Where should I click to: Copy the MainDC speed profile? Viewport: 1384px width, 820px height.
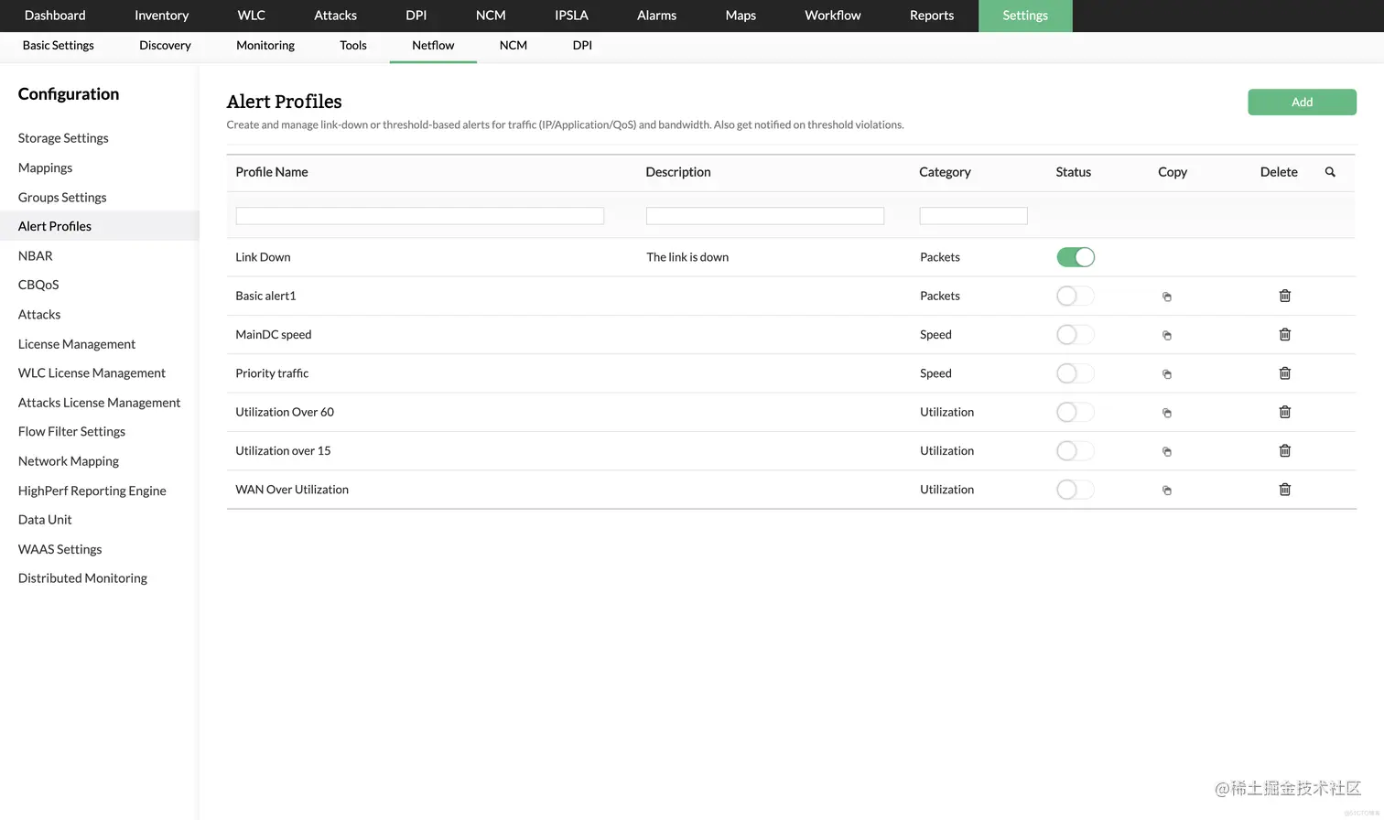pos(1167,335)
